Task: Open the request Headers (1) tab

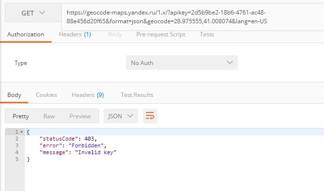Action: pos(75,34)
